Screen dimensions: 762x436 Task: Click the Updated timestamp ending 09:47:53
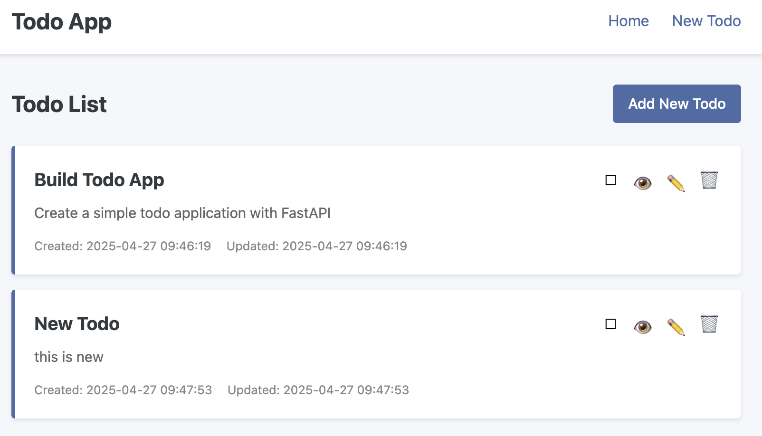[318, 390]
